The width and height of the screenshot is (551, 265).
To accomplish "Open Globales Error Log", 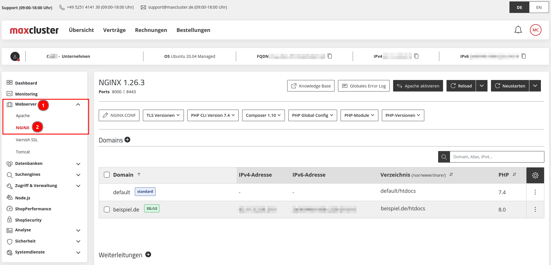I will (x=364, y=86).
